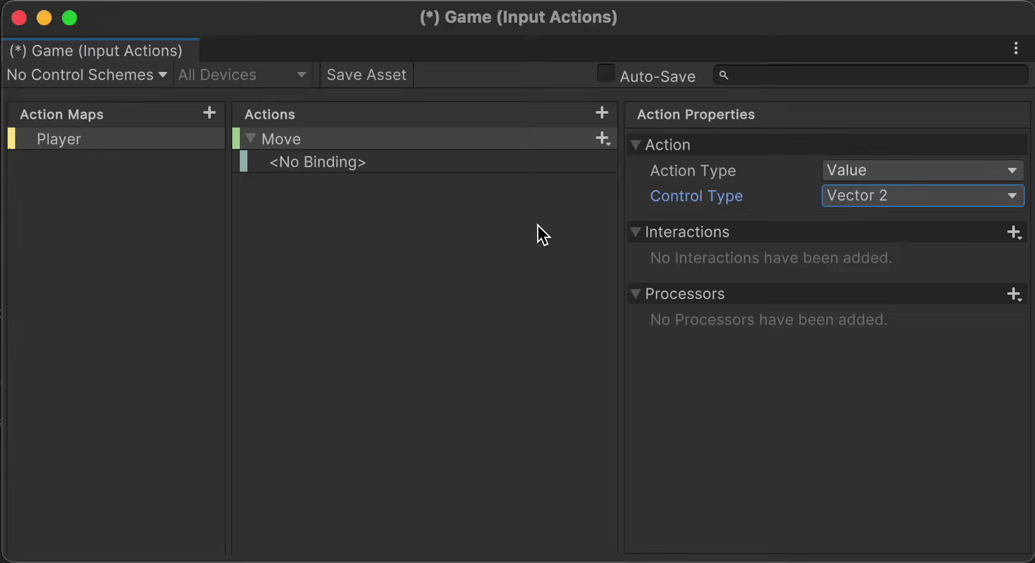
Task: Add a processor with plus icon
Action: 1014,294
